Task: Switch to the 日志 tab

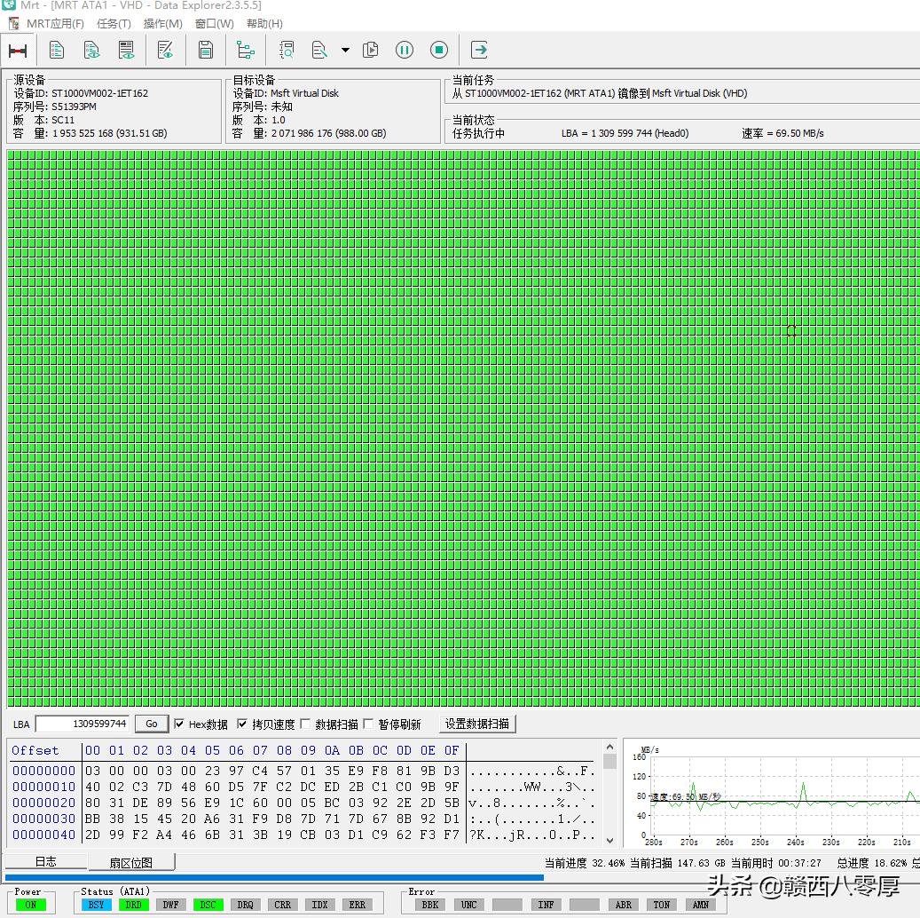Action: coord(45,861)
